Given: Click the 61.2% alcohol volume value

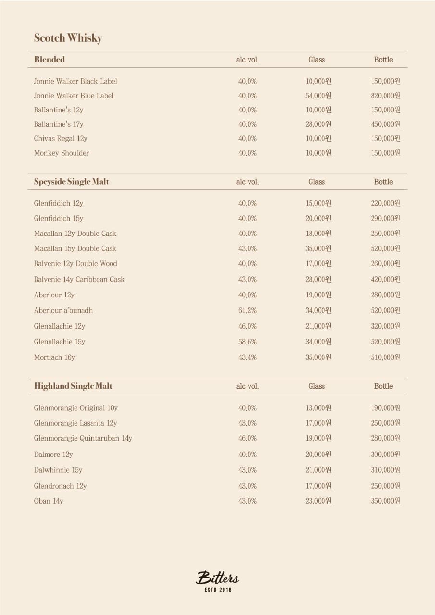Looking at the screenshot, I should pos(248,310).
